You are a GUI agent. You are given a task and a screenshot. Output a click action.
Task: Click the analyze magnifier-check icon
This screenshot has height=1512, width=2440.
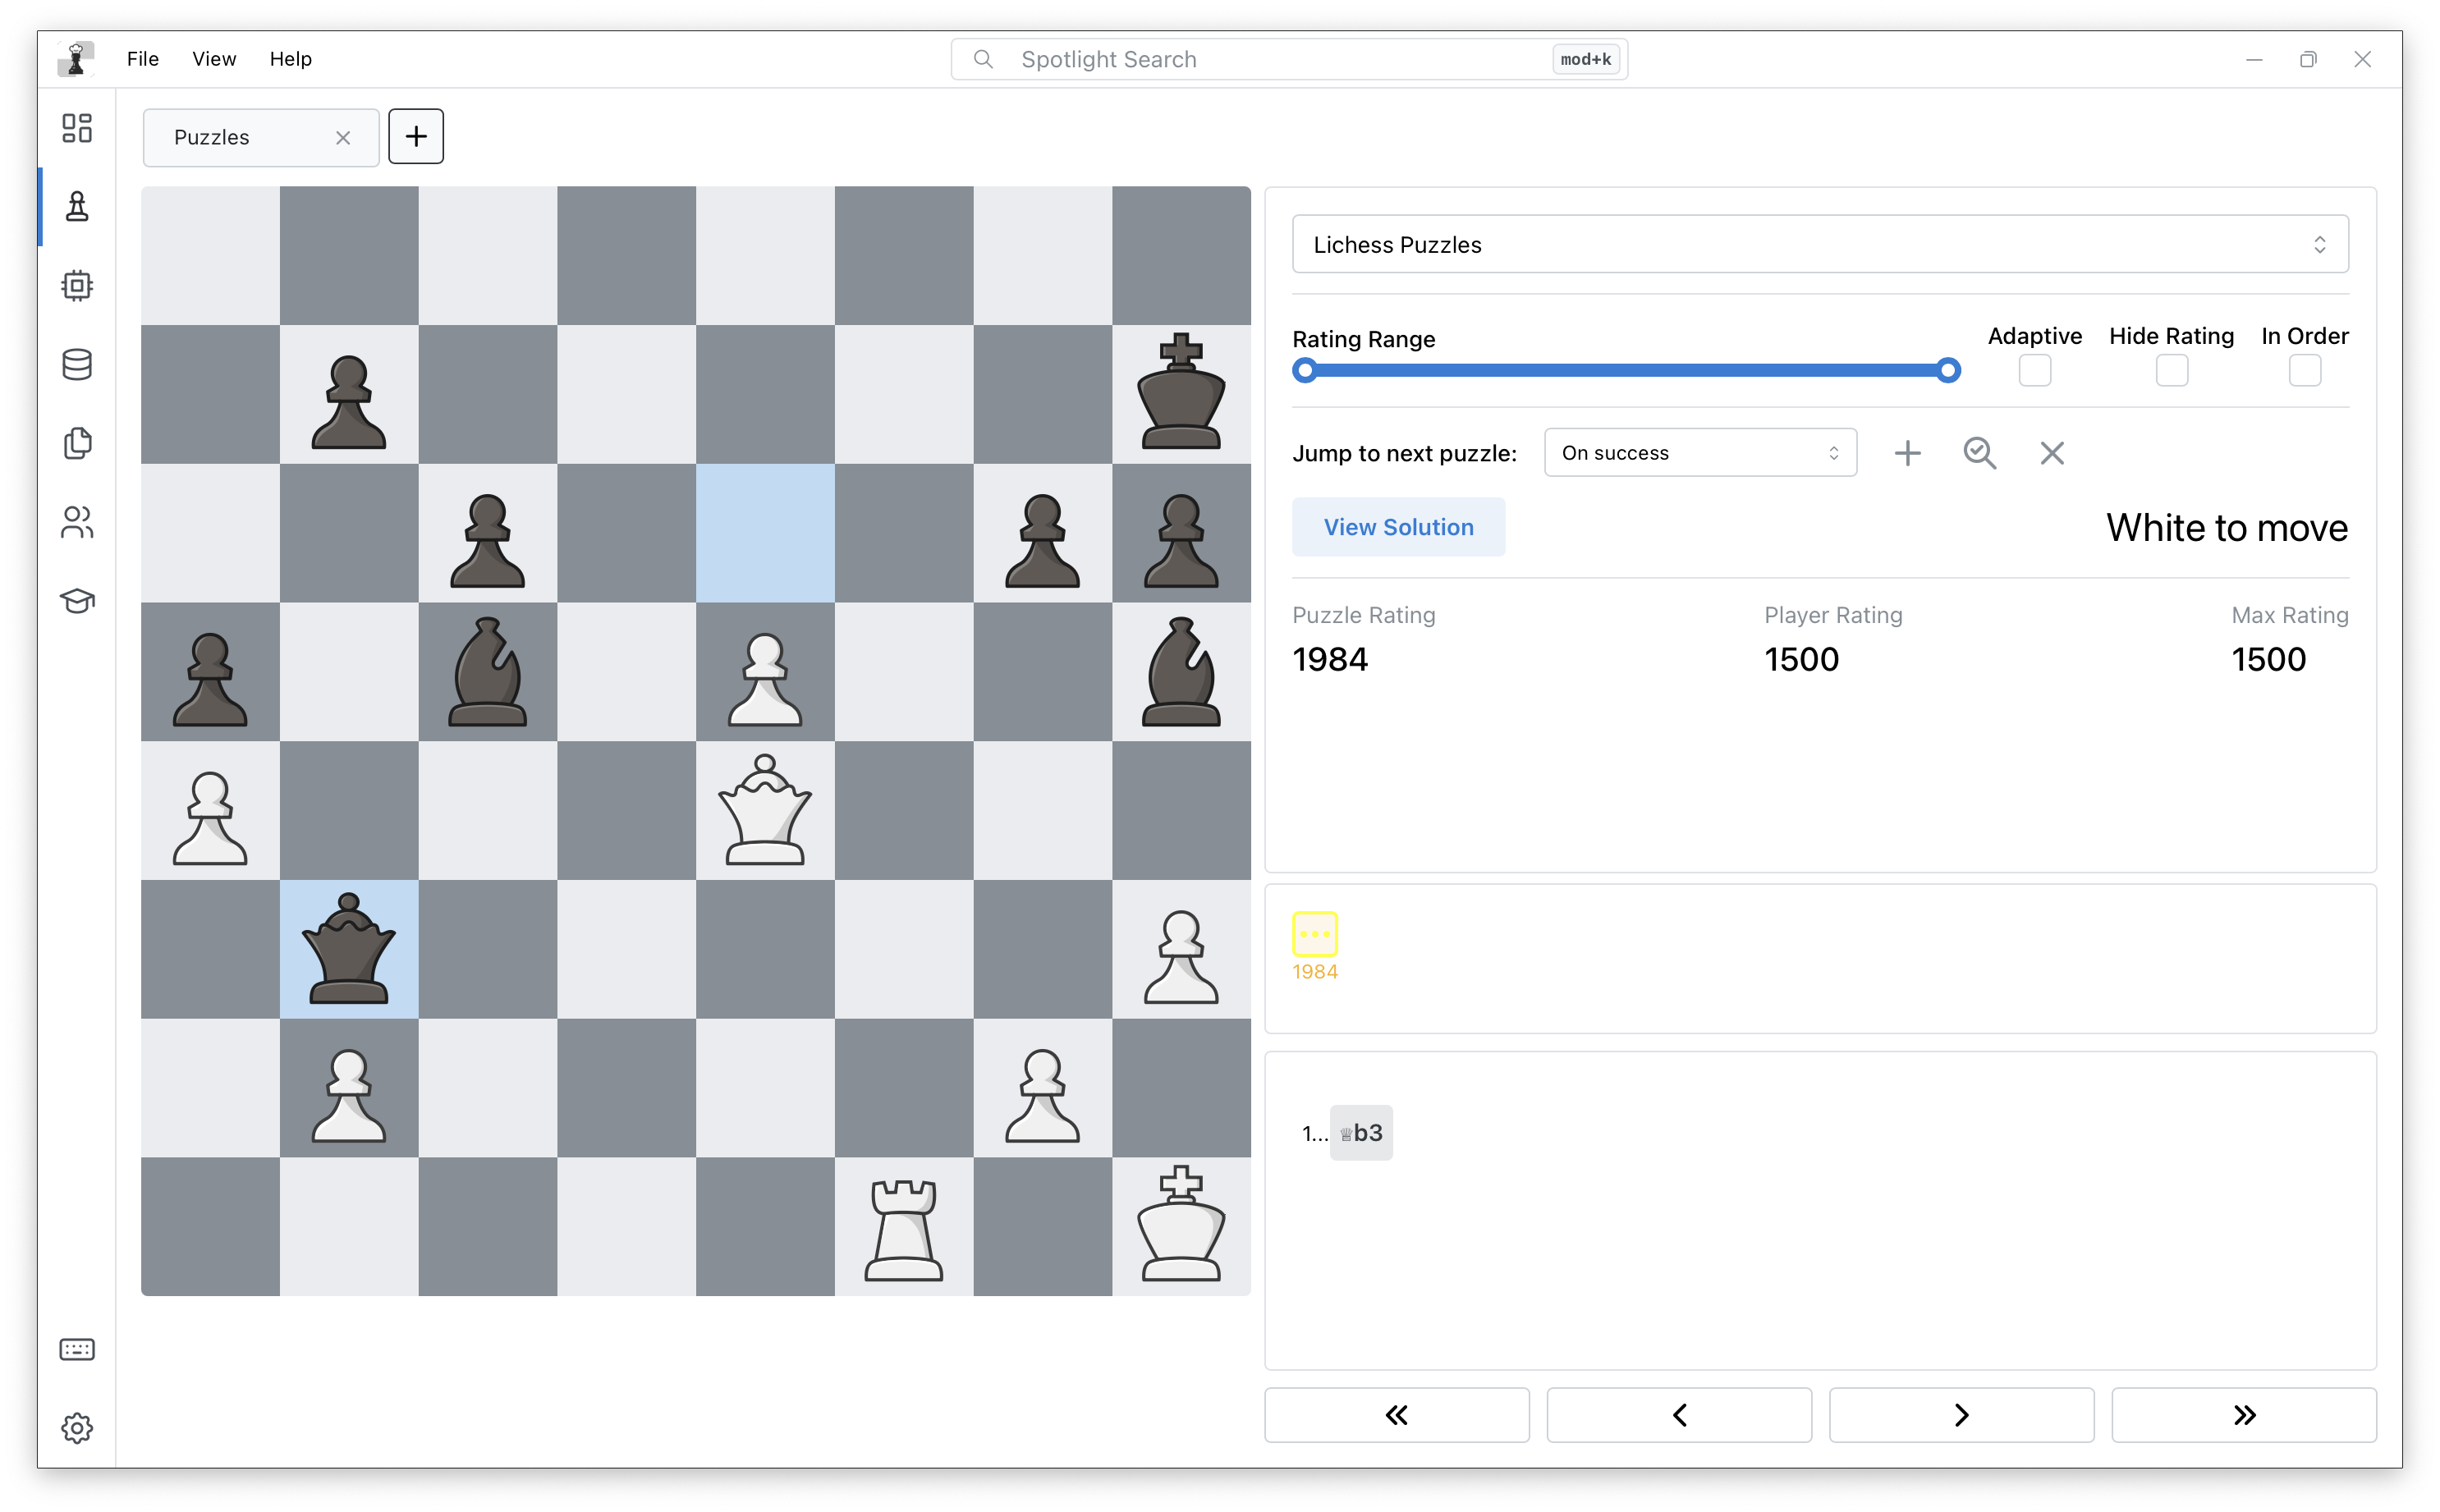click(x=1980, y=453)
